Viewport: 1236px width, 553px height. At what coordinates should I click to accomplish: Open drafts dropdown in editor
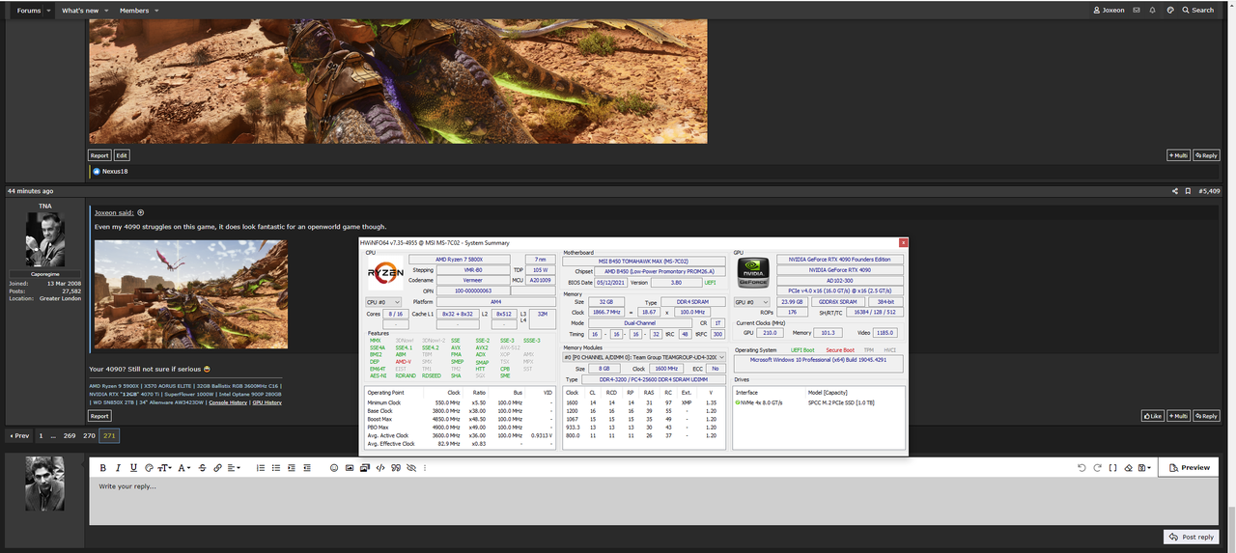tap(1144, 467)
